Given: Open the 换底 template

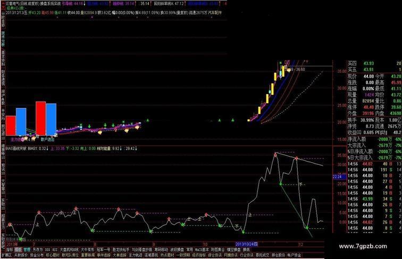Looking at the screenshot, I should click(246, 249).
